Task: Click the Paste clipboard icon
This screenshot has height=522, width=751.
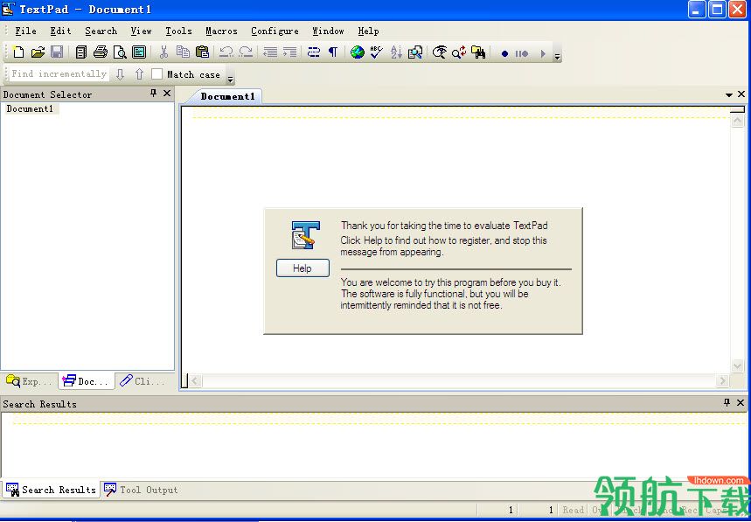Action: 202,52
